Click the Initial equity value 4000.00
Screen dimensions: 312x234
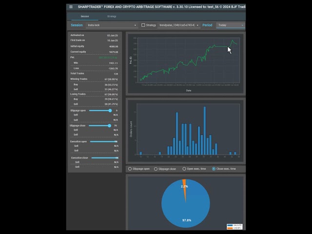114,47
